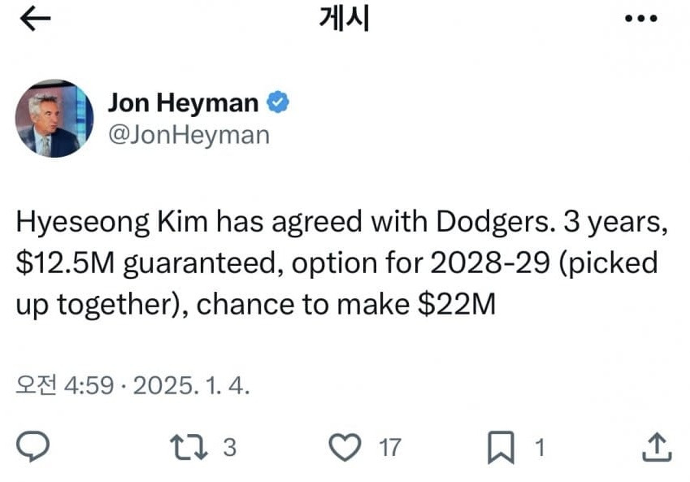690x482 pixels.
Task: View the repost count of 3
Action: 229,446
